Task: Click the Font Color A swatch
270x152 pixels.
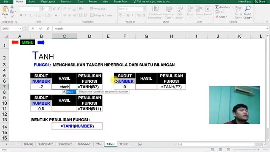Action: tap(56, 15)
